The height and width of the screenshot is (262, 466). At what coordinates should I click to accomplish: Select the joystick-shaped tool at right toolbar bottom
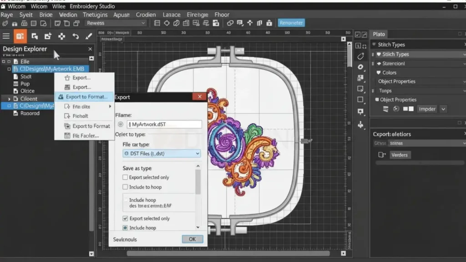360,125
